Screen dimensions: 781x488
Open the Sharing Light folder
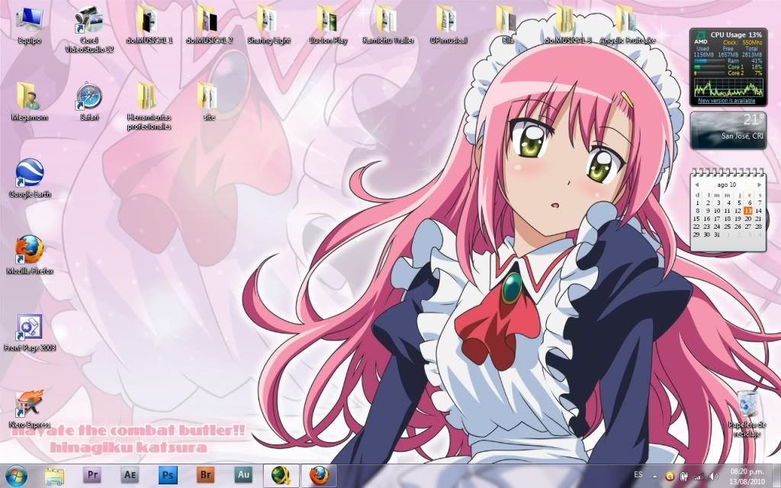point(268,25)
